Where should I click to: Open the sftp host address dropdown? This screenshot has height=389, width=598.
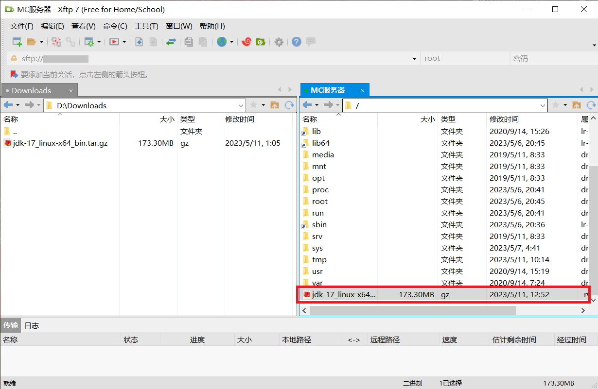[414, 59]
